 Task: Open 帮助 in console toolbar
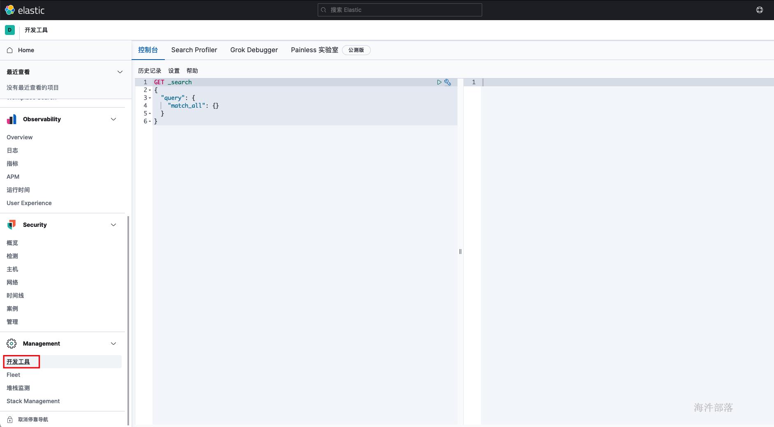[x=192, y=71]
